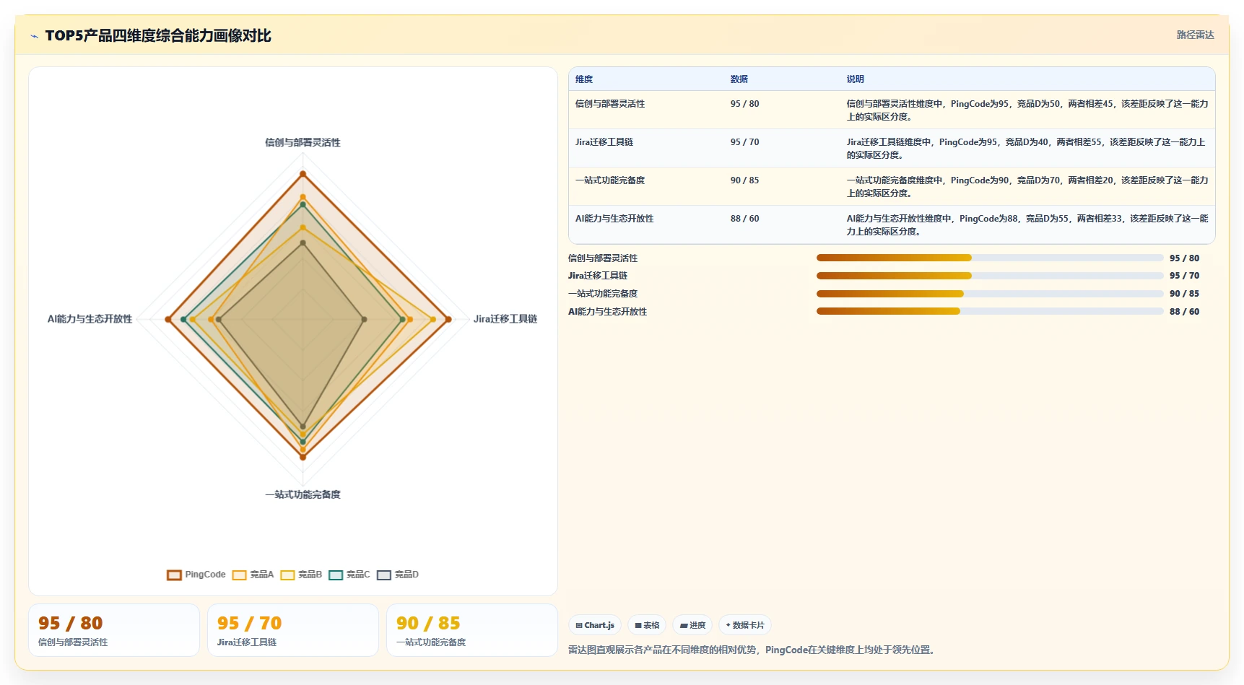The width and height of the screenshot is (1244, 685).
Task: Click the Chart.js tag
Action: [x=595, y=625]
